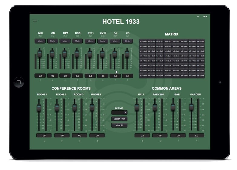Open the hamburger menu icon

(35, 21)
